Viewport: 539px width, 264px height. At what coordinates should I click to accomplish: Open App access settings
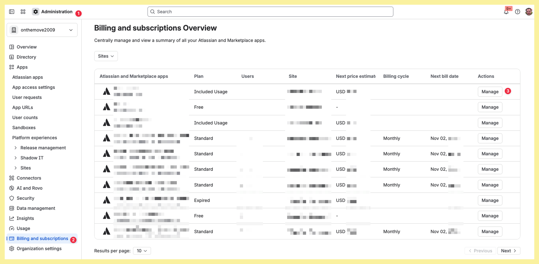33,87
